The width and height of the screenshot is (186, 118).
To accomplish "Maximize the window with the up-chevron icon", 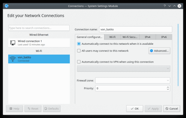I will [x=174, y=6].
